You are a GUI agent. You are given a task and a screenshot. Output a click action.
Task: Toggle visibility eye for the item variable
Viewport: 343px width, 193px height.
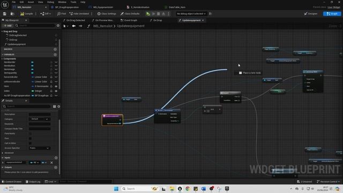[56, 86]
